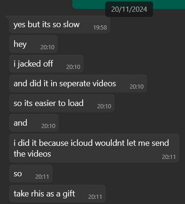Screen dimensions: 185x204
Task: Click the timestamp beside the "hey" message
Action: (47, 47)
